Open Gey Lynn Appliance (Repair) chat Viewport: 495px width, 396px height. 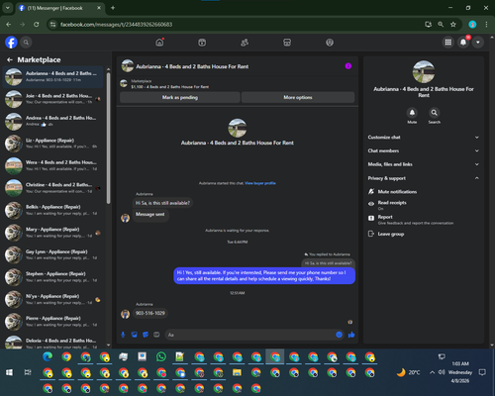pos(53,254)
